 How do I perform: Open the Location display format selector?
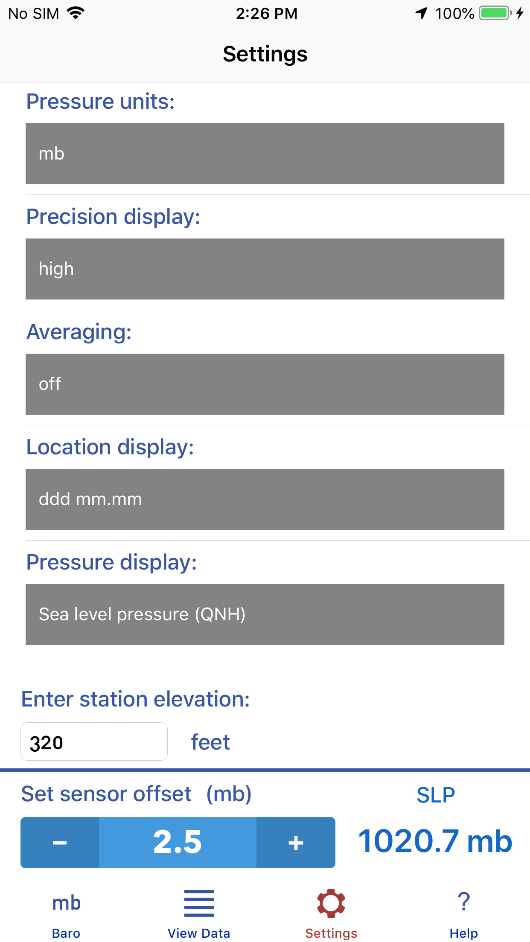pyautogui.click(x=265, y=499)
